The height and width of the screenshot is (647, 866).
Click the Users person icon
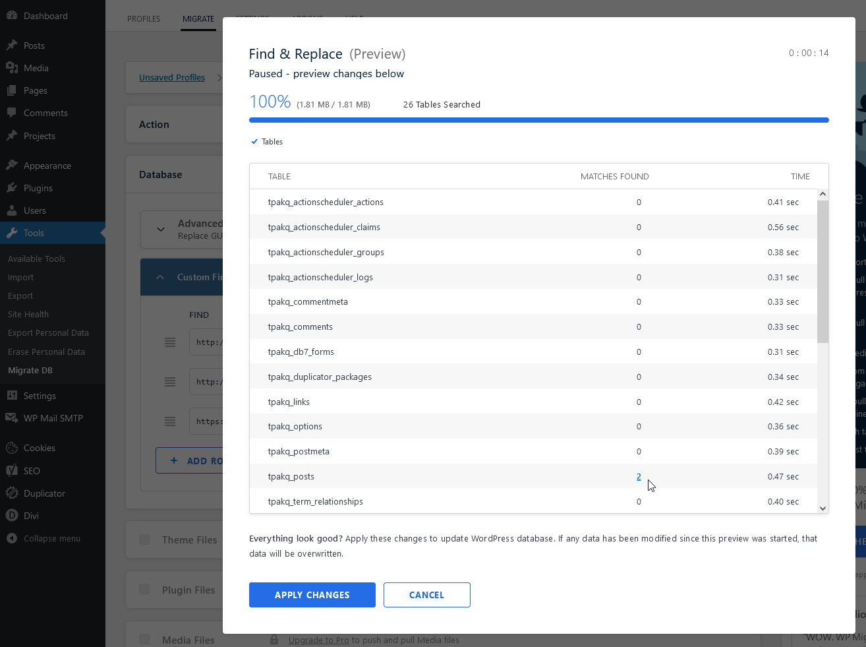[x=12, y=210]
